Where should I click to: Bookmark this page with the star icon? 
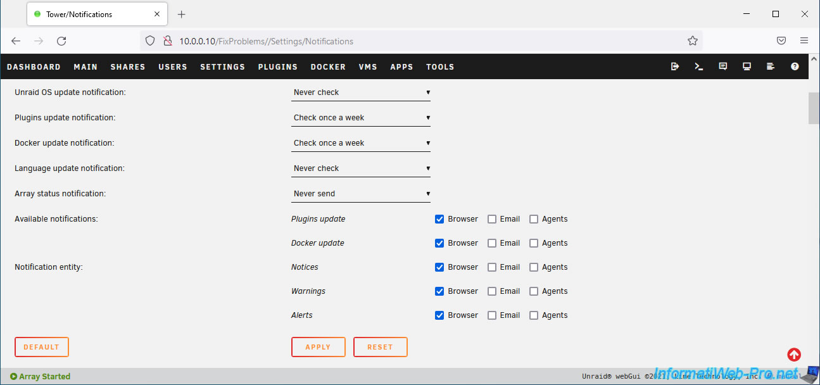point(693,41)
